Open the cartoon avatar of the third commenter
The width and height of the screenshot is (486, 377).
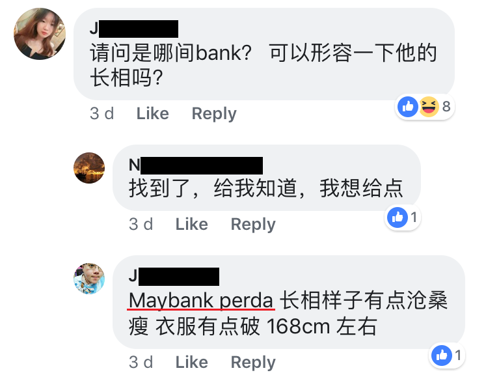tap(89, 279)
